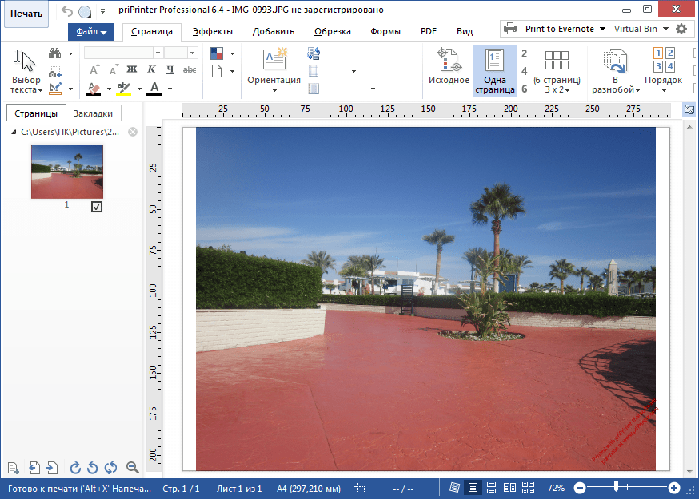Select the 'Выбор текста' text selection tool

click(26, 70)
